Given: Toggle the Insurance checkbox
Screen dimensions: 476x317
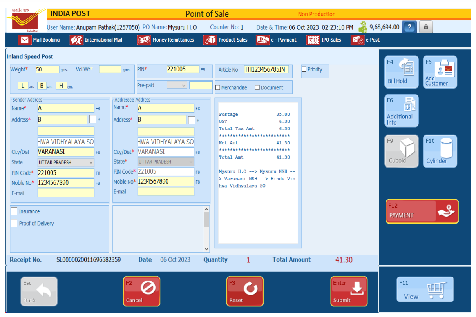Looking at the screenshot, I should [x=14, y=211].
